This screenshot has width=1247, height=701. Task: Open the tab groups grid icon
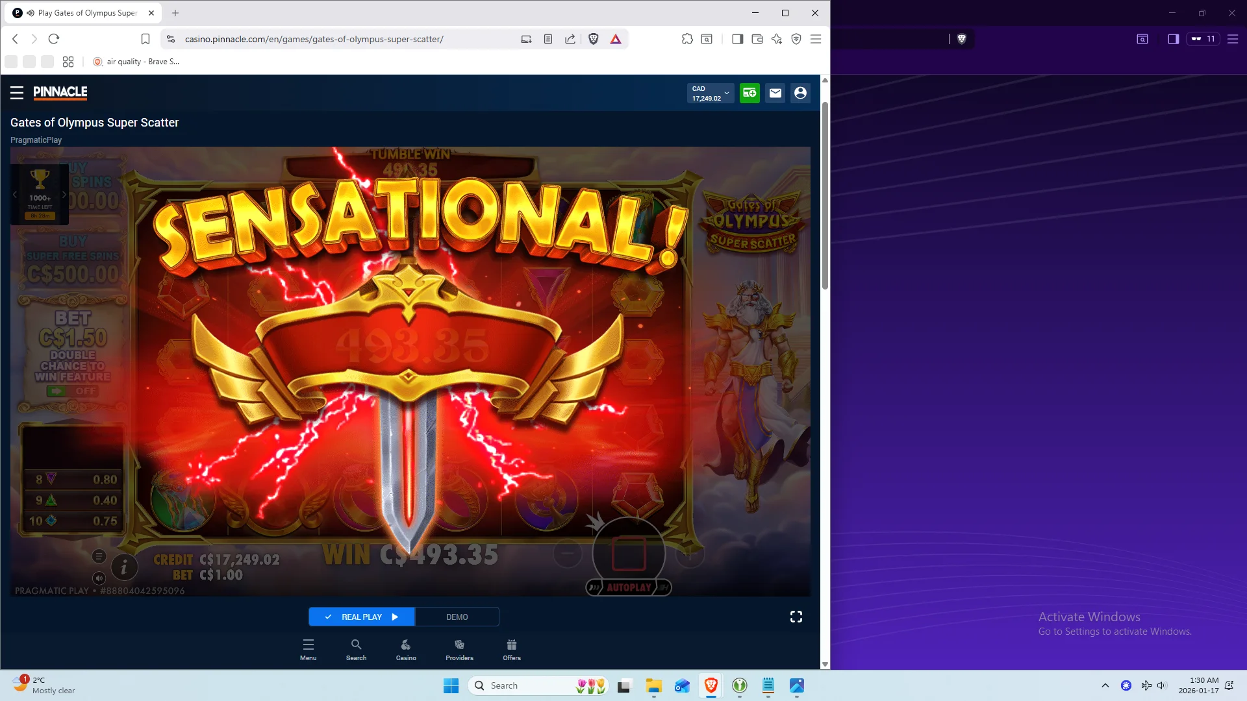[68, 62]
